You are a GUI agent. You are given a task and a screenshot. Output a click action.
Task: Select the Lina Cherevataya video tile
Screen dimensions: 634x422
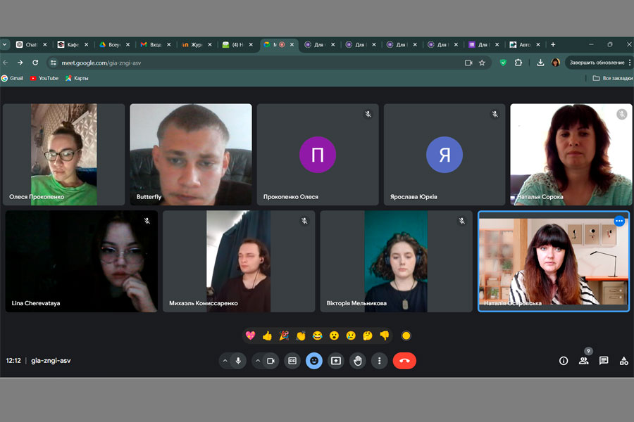(81, 261)
